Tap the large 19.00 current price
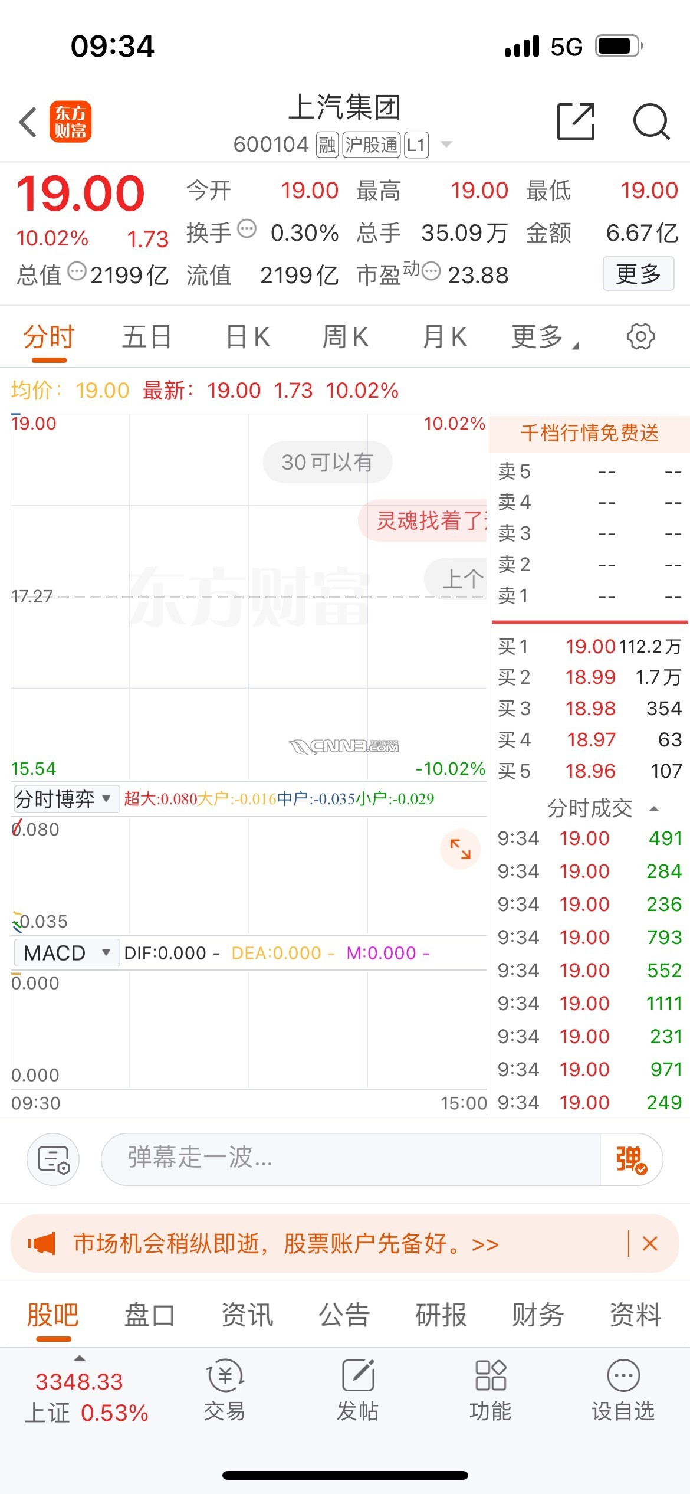Screen dimensions: 690x1494 click(x=81, y=194)
